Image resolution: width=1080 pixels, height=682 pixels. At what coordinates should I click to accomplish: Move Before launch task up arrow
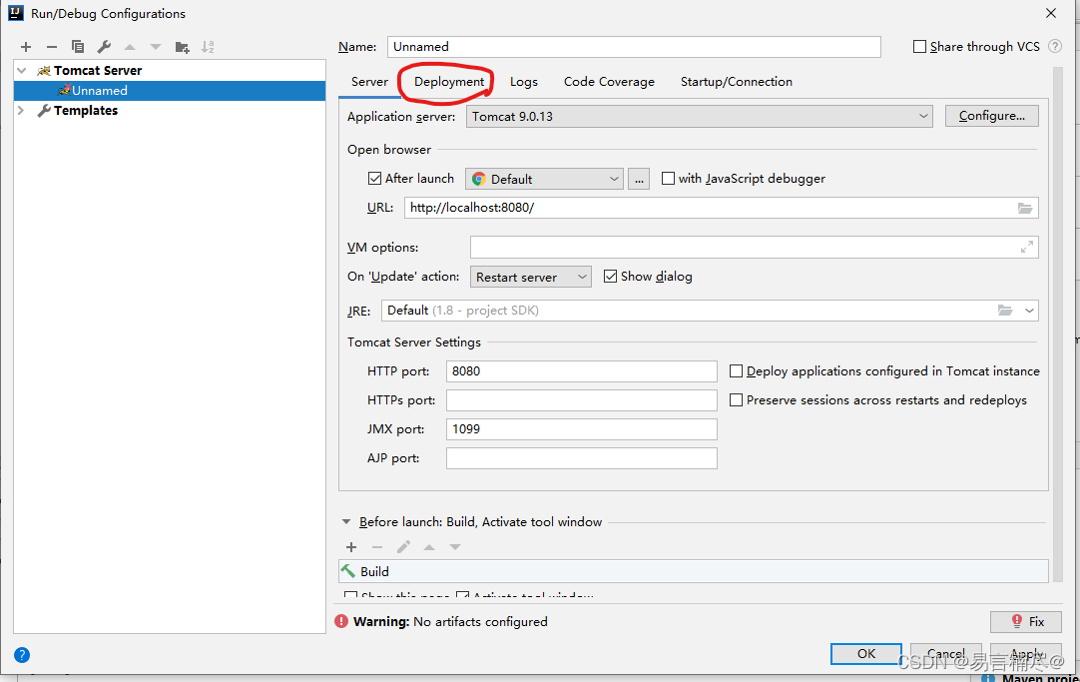pyautogui.click(x=429, y=547)
